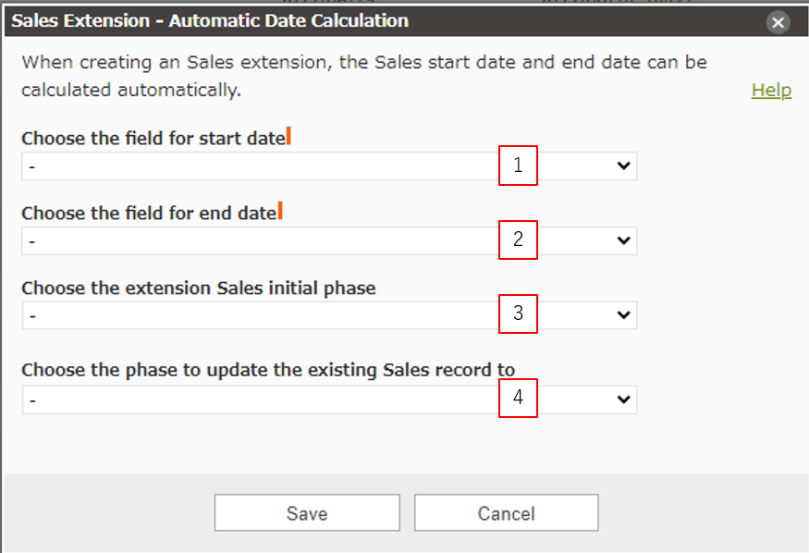Click the red callout box numbered 2

[518, 240]
